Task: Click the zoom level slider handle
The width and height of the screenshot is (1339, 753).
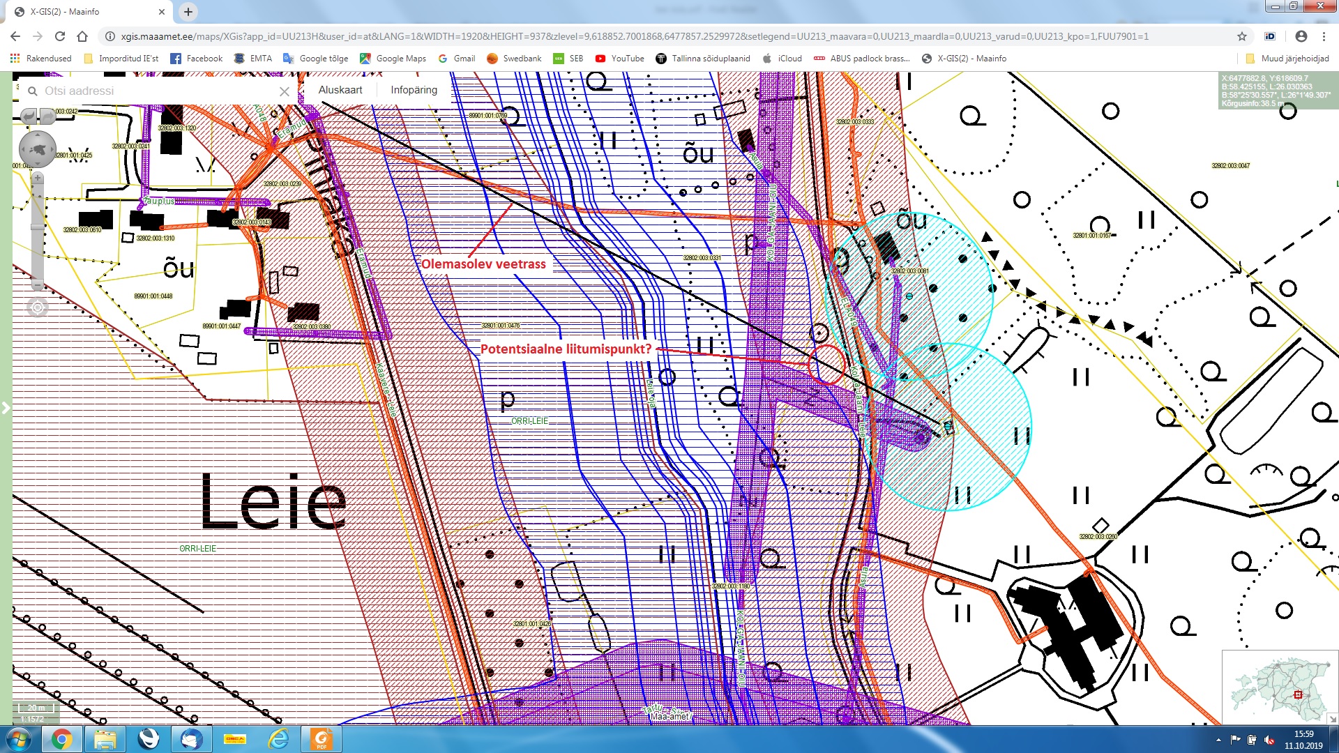Action: click(38, 227)
